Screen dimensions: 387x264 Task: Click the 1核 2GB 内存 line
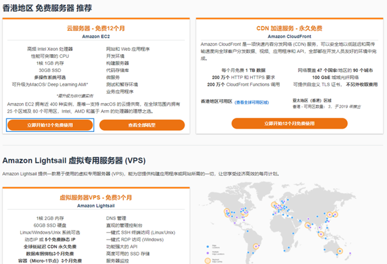click(x=50, y=218)
